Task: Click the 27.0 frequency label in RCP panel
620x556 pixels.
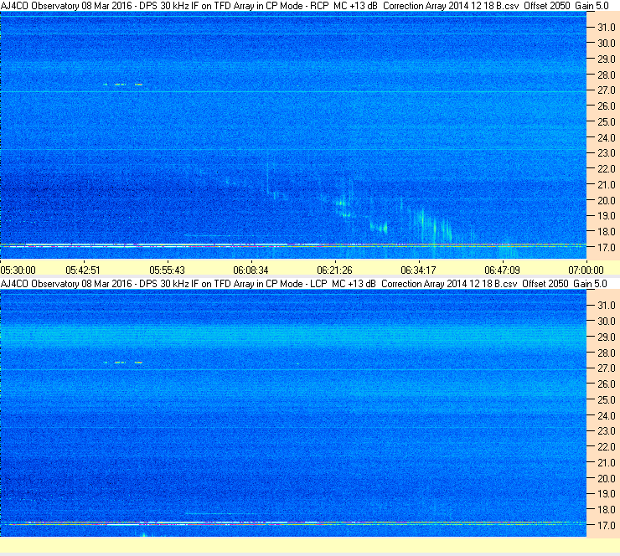Action: 606,90
